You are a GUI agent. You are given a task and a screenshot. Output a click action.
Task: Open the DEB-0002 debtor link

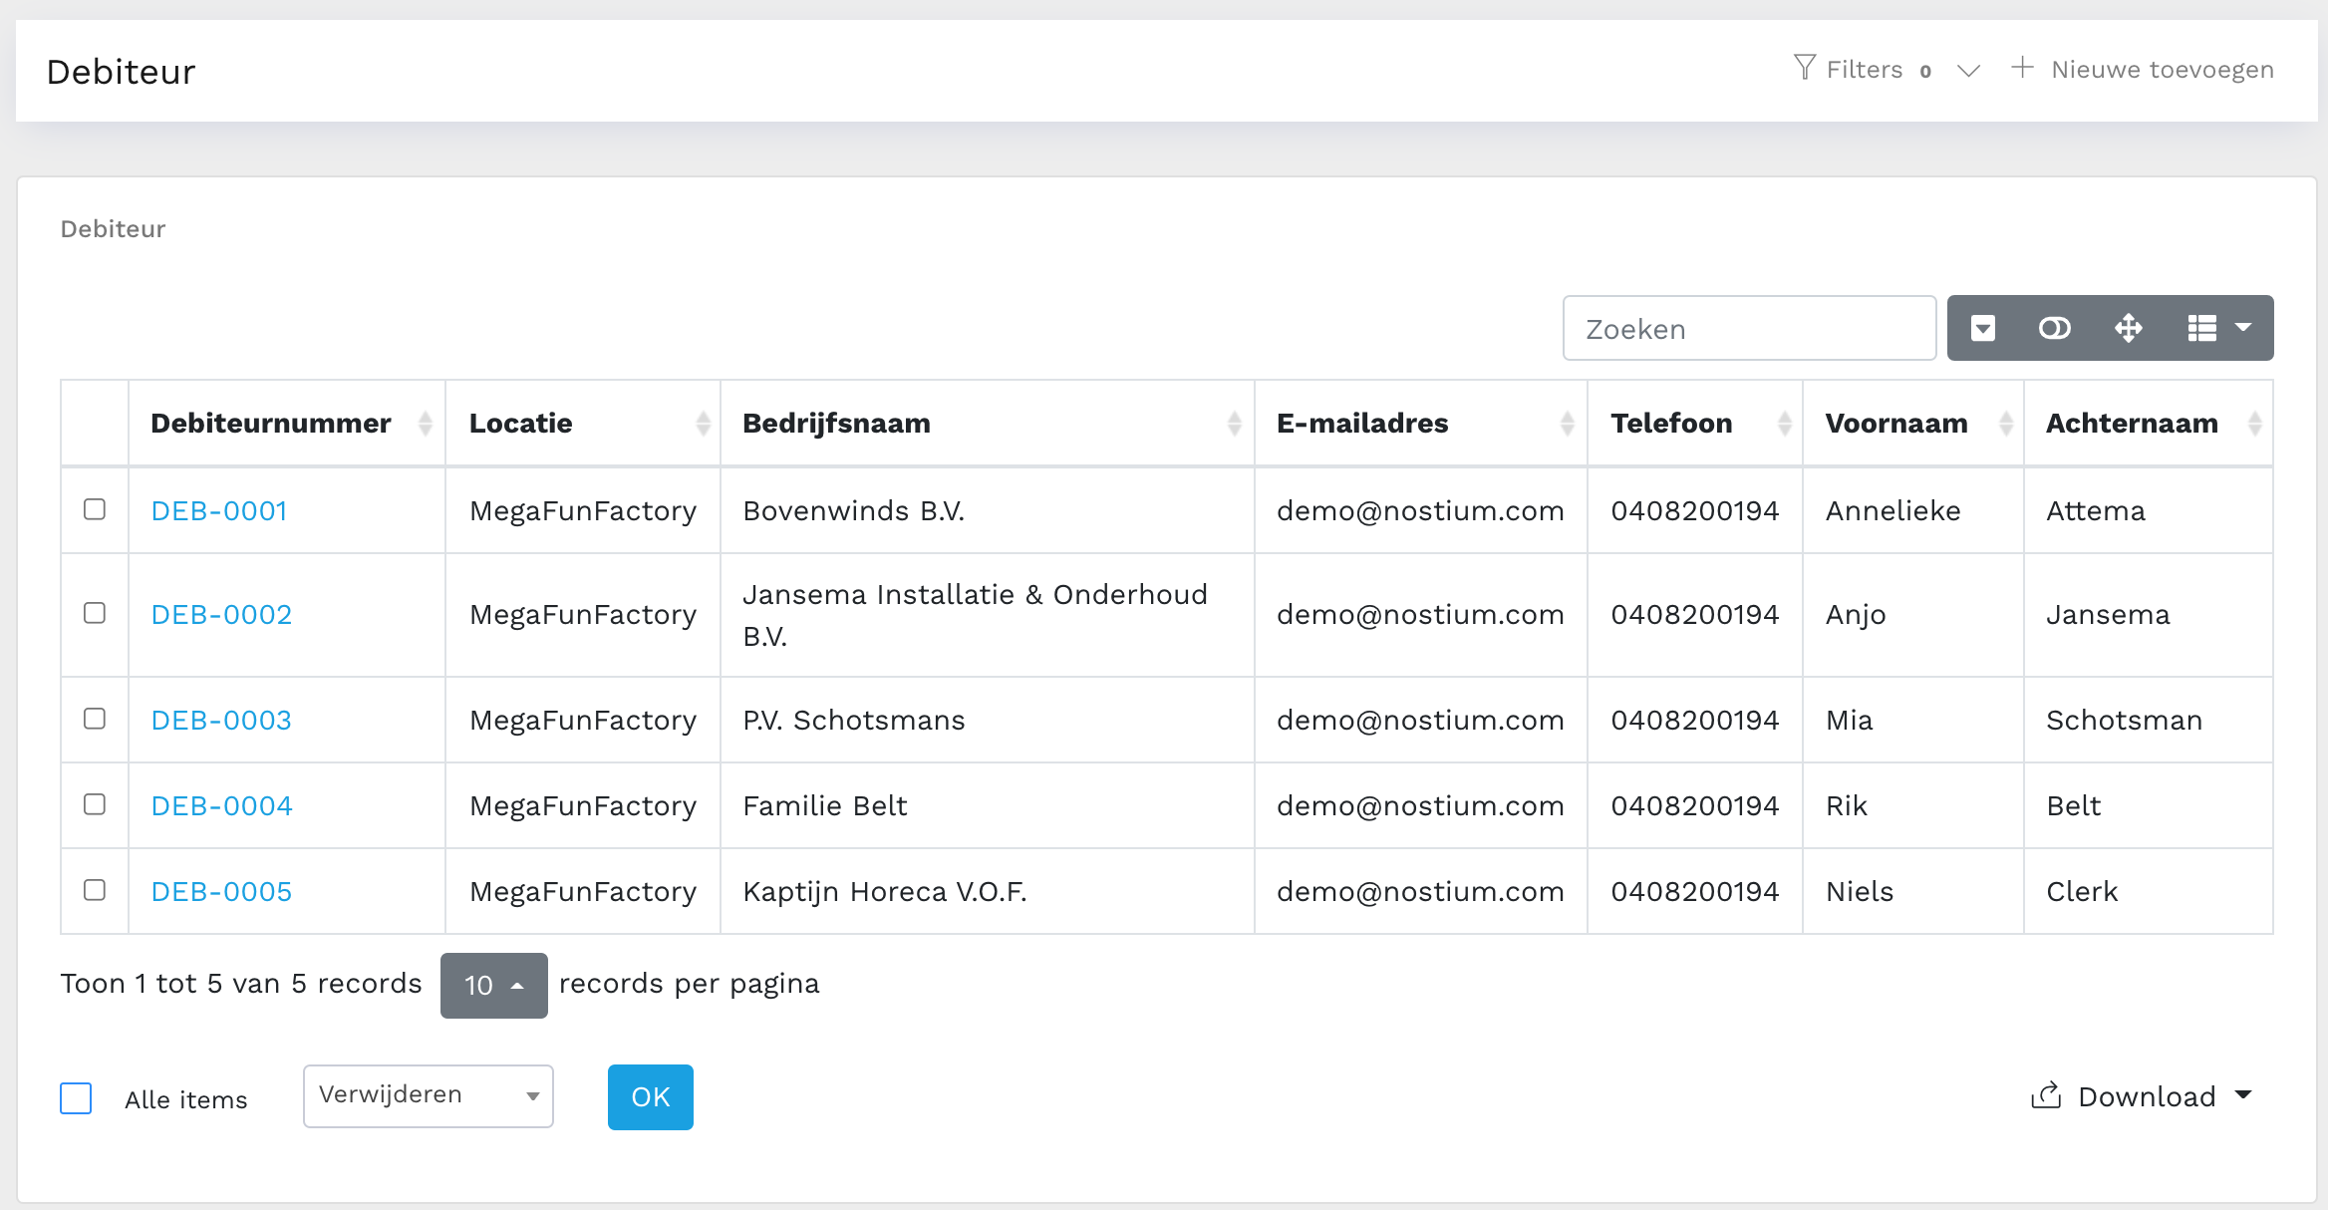pyautogui.click(x=221, y=614)
